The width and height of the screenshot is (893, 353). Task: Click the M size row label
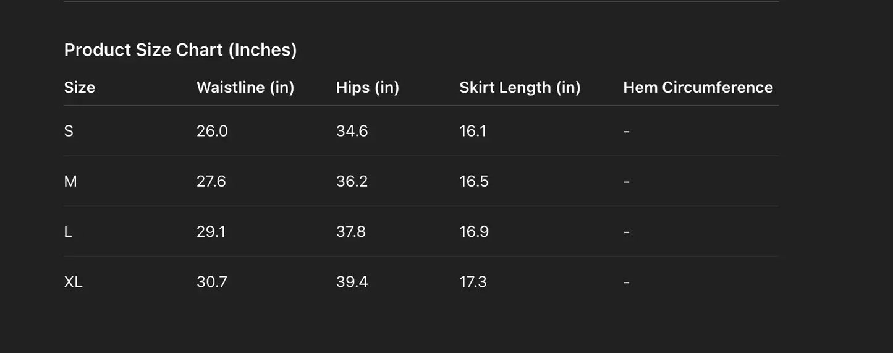pyautogui.click(x=70, y=181)
